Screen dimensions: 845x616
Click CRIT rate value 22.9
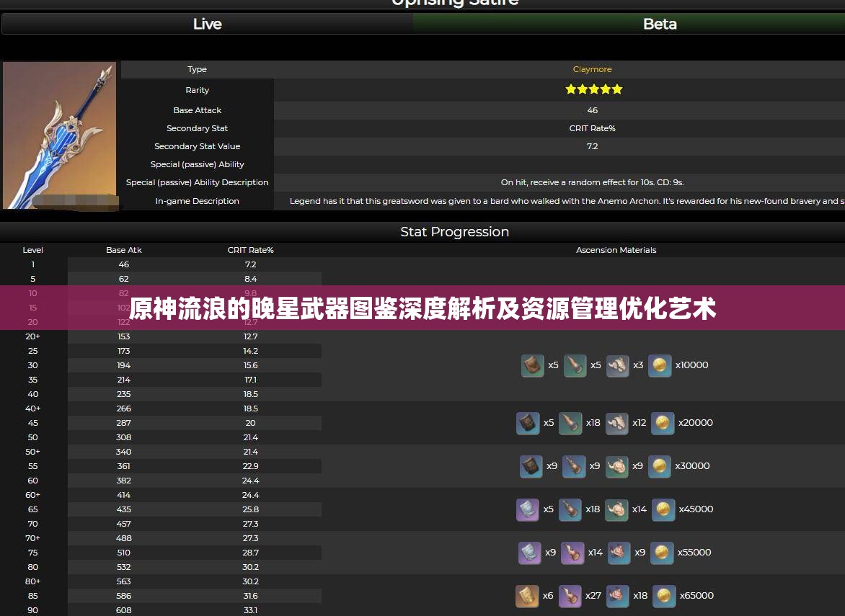coord(251,466)
